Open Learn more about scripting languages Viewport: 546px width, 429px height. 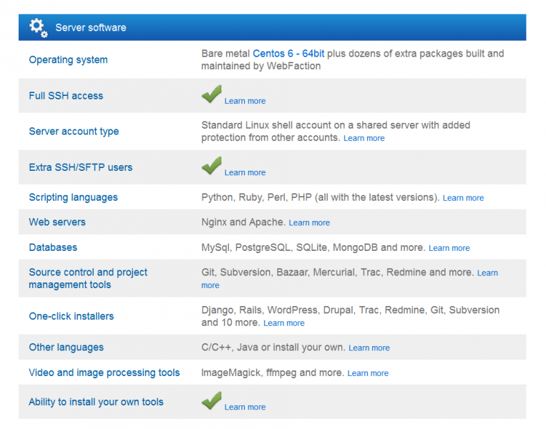[463, 198]
